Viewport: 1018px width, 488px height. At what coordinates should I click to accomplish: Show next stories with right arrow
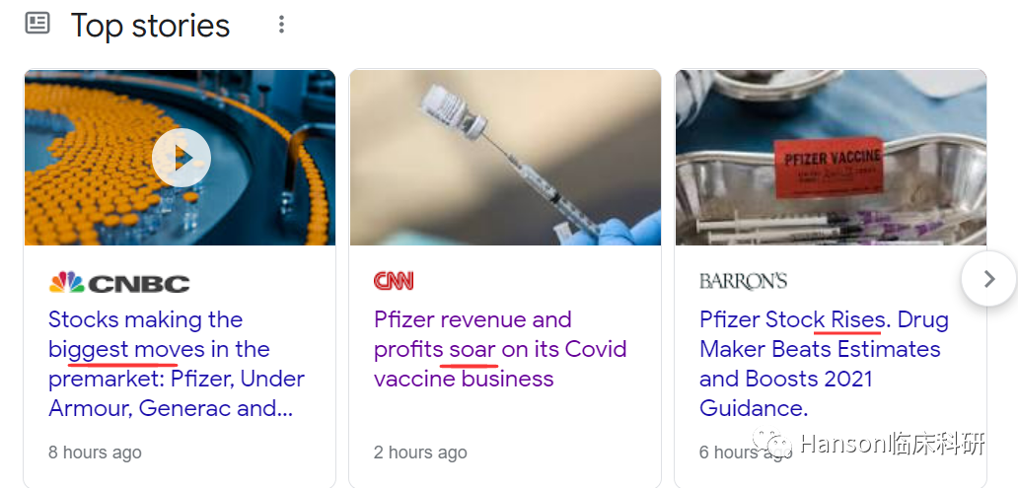(x=989, y=279)
